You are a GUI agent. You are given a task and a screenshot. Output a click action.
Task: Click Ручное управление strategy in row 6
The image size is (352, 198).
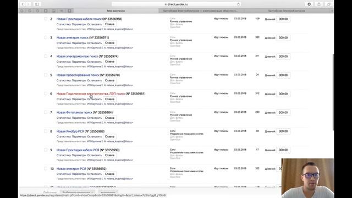pyautogui.click(x=181, y=96)
